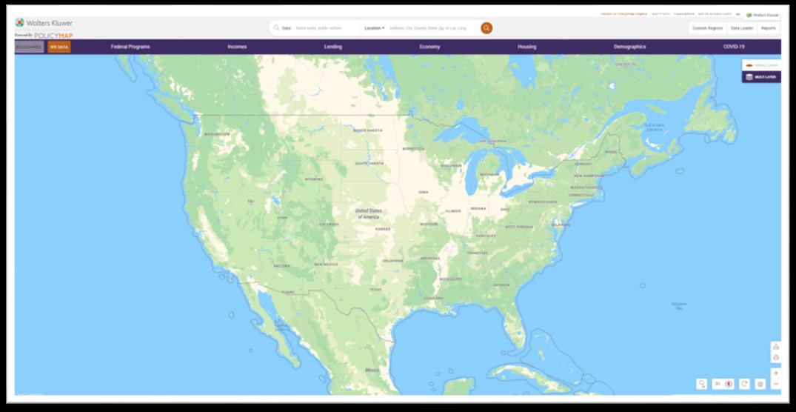The width and height of the screenshot is (796, 412).
Task: Click the Custom Regions button
Action: coord(708,28)
